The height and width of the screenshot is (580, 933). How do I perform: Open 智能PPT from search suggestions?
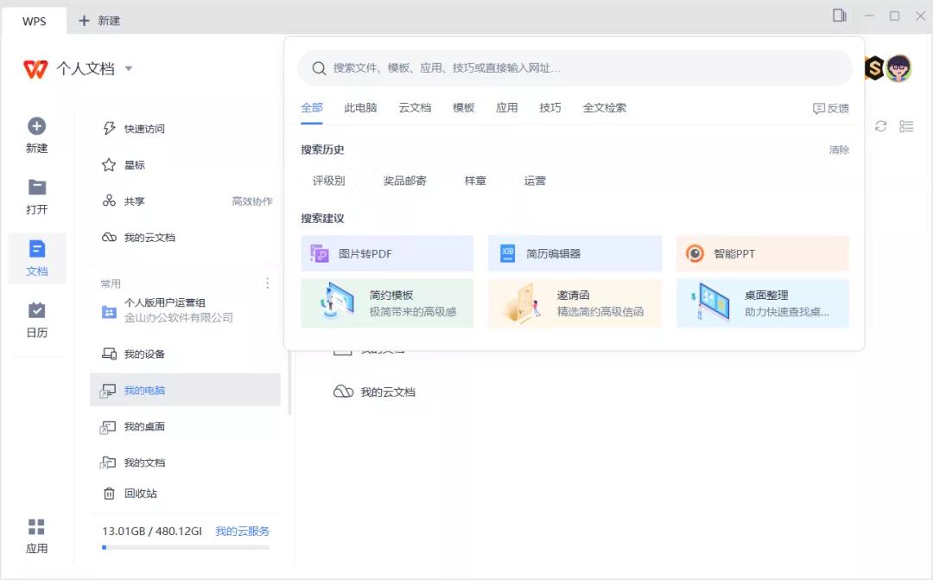[x=760, y=252]
